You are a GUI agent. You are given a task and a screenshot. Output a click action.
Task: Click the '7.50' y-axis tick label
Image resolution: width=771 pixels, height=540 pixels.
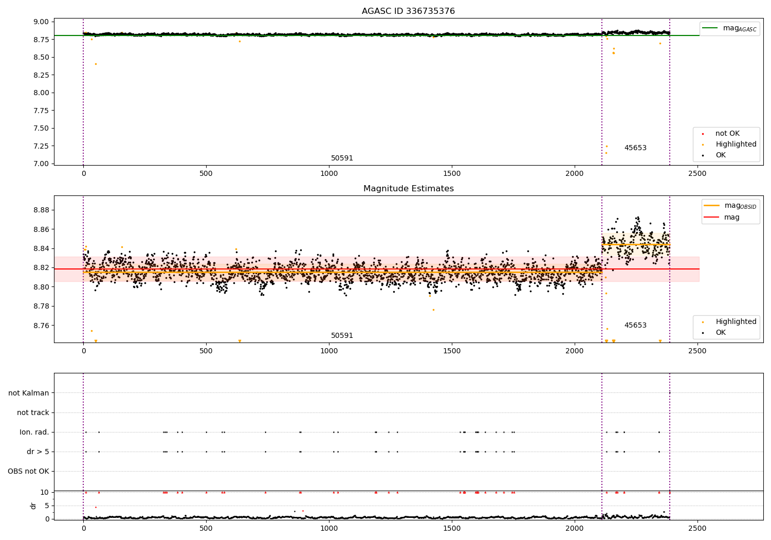tap(42, 128)
